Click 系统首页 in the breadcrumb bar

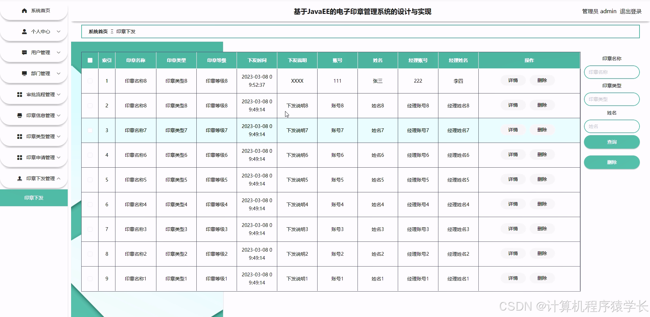(97, 31)
